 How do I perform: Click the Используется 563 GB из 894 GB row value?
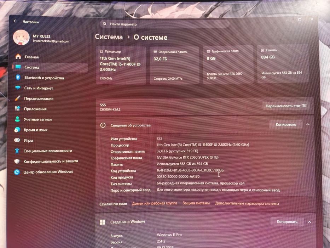tap(182, 164)
